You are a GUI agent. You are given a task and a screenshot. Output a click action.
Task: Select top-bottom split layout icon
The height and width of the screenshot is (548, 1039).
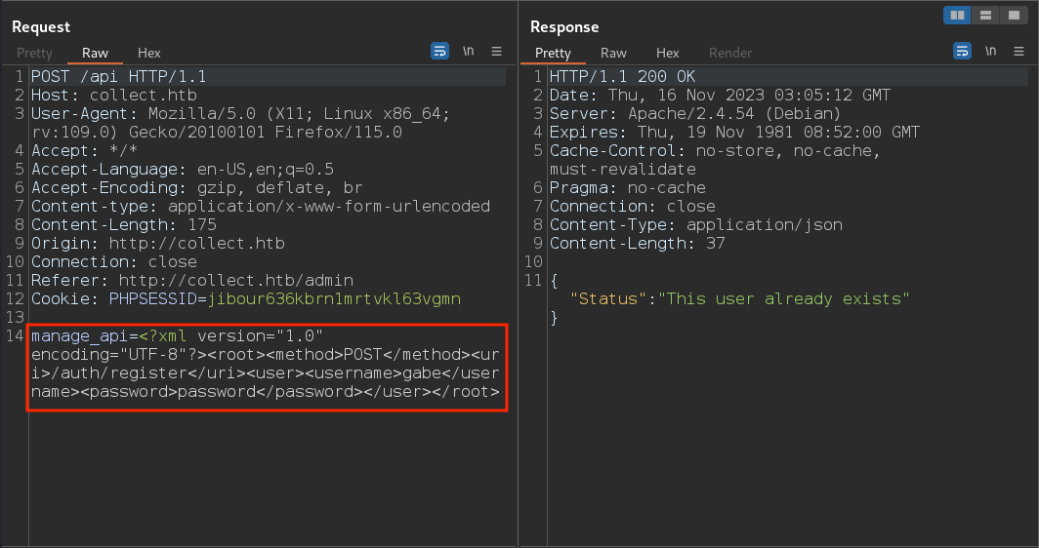[x=986, y=16]
